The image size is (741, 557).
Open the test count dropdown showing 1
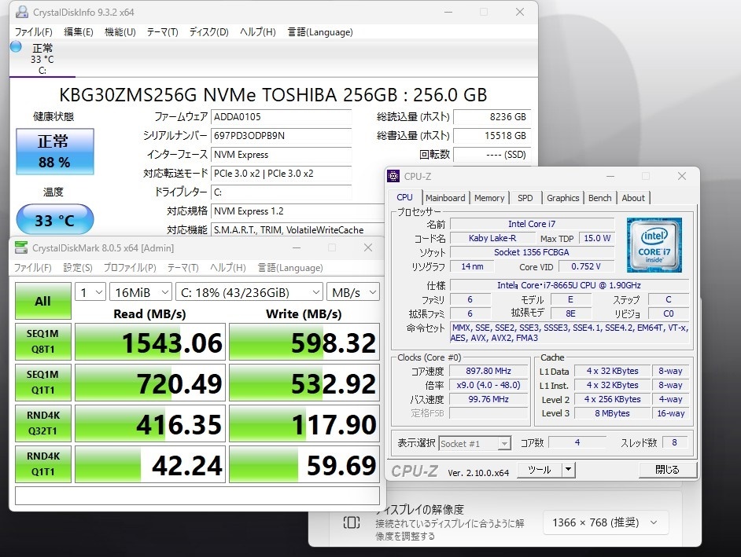coord(90,291)
